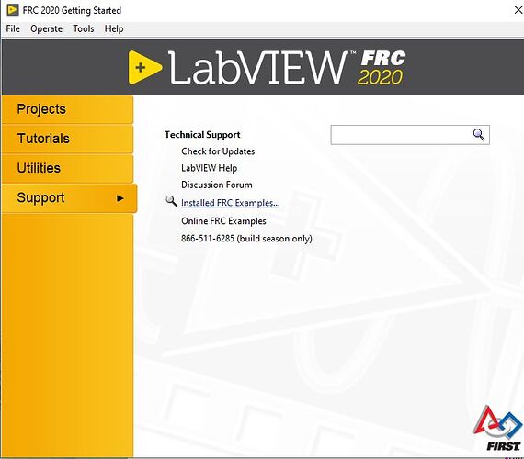
Task: Open LabVIEW Help link
Action: coord(210,168)
